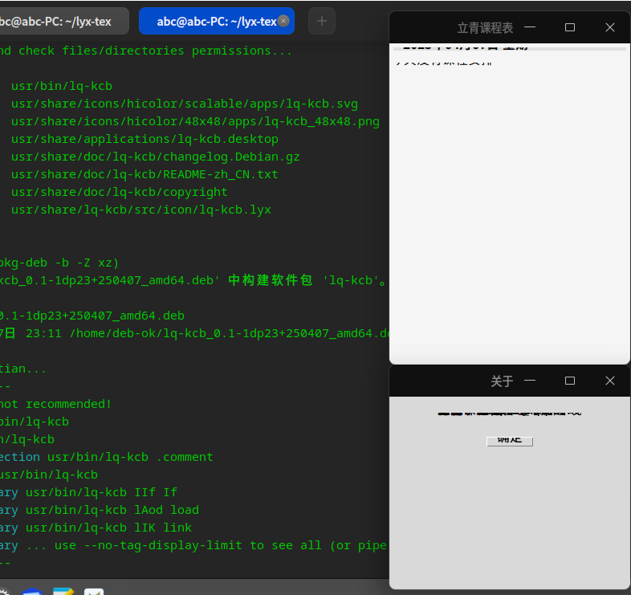Click the 'pkg-deb -b -Z xz)' terminal line
This screenshot has height=595, width=631.
(59, 263)
